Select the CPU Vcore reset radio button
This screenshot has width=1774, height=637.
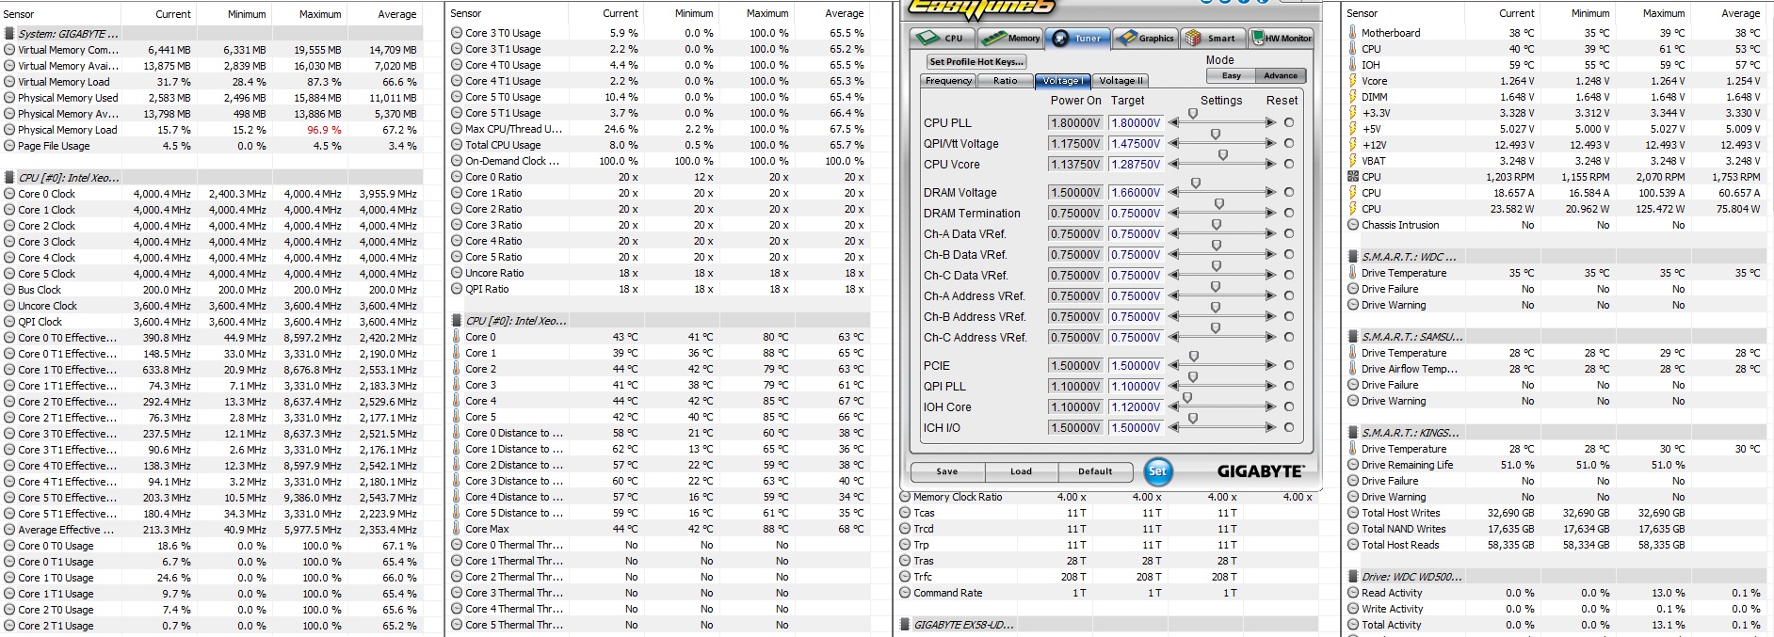pos(1289,164)
